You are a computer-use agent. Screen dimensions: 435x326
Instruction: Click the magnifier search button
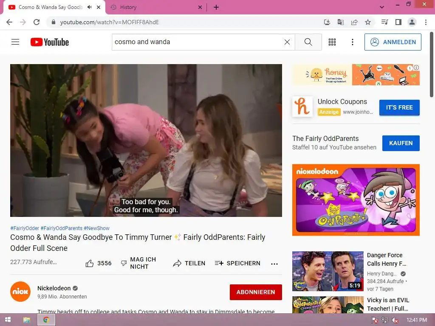coord(308,42)
